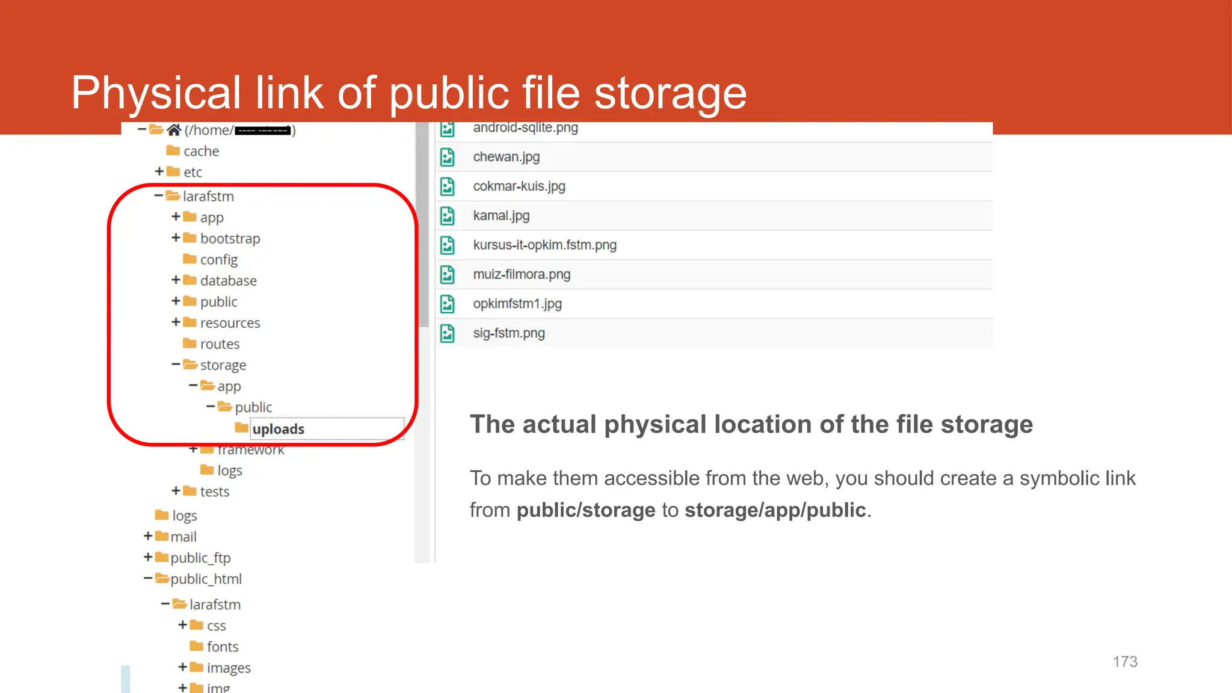Expand the etc folder
This screenshot has width=1232, height=693.
pos(159,171)
